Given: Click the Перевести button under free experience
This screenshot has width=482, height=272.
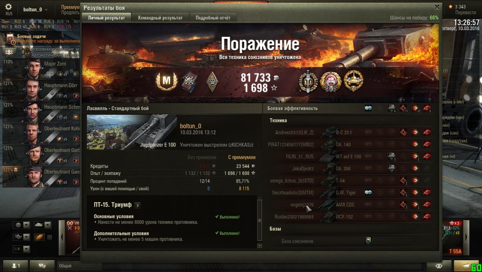Looking at the screenshot, I should point(465,12).
